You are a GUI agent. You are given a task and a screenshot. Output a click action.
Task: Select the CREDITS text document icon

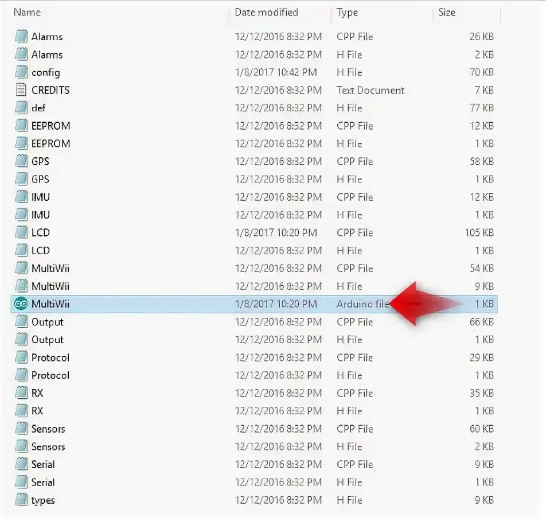click(21, 90)
